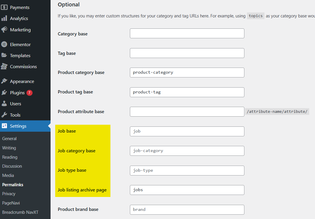Click the Payments dollar icon in sidebar

[4, 7]
